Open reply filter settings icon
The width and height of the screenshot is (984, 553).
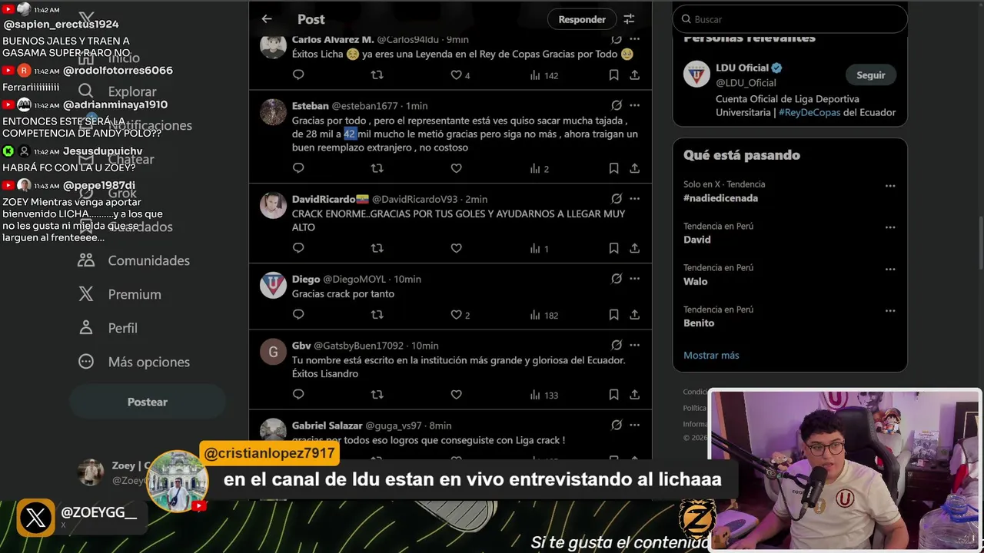pos(629,19)
